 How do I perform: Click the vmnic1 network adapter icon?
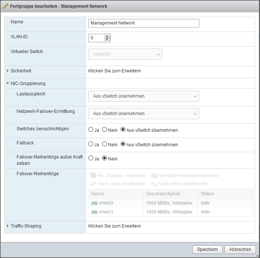click(94, 212)
